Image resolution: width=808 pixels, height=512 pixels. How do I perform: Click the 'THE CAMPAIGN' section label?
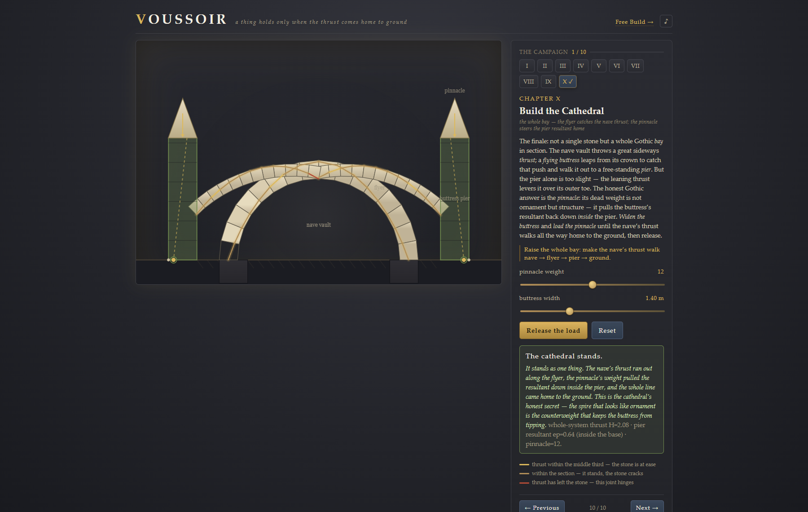coord(544,52)
